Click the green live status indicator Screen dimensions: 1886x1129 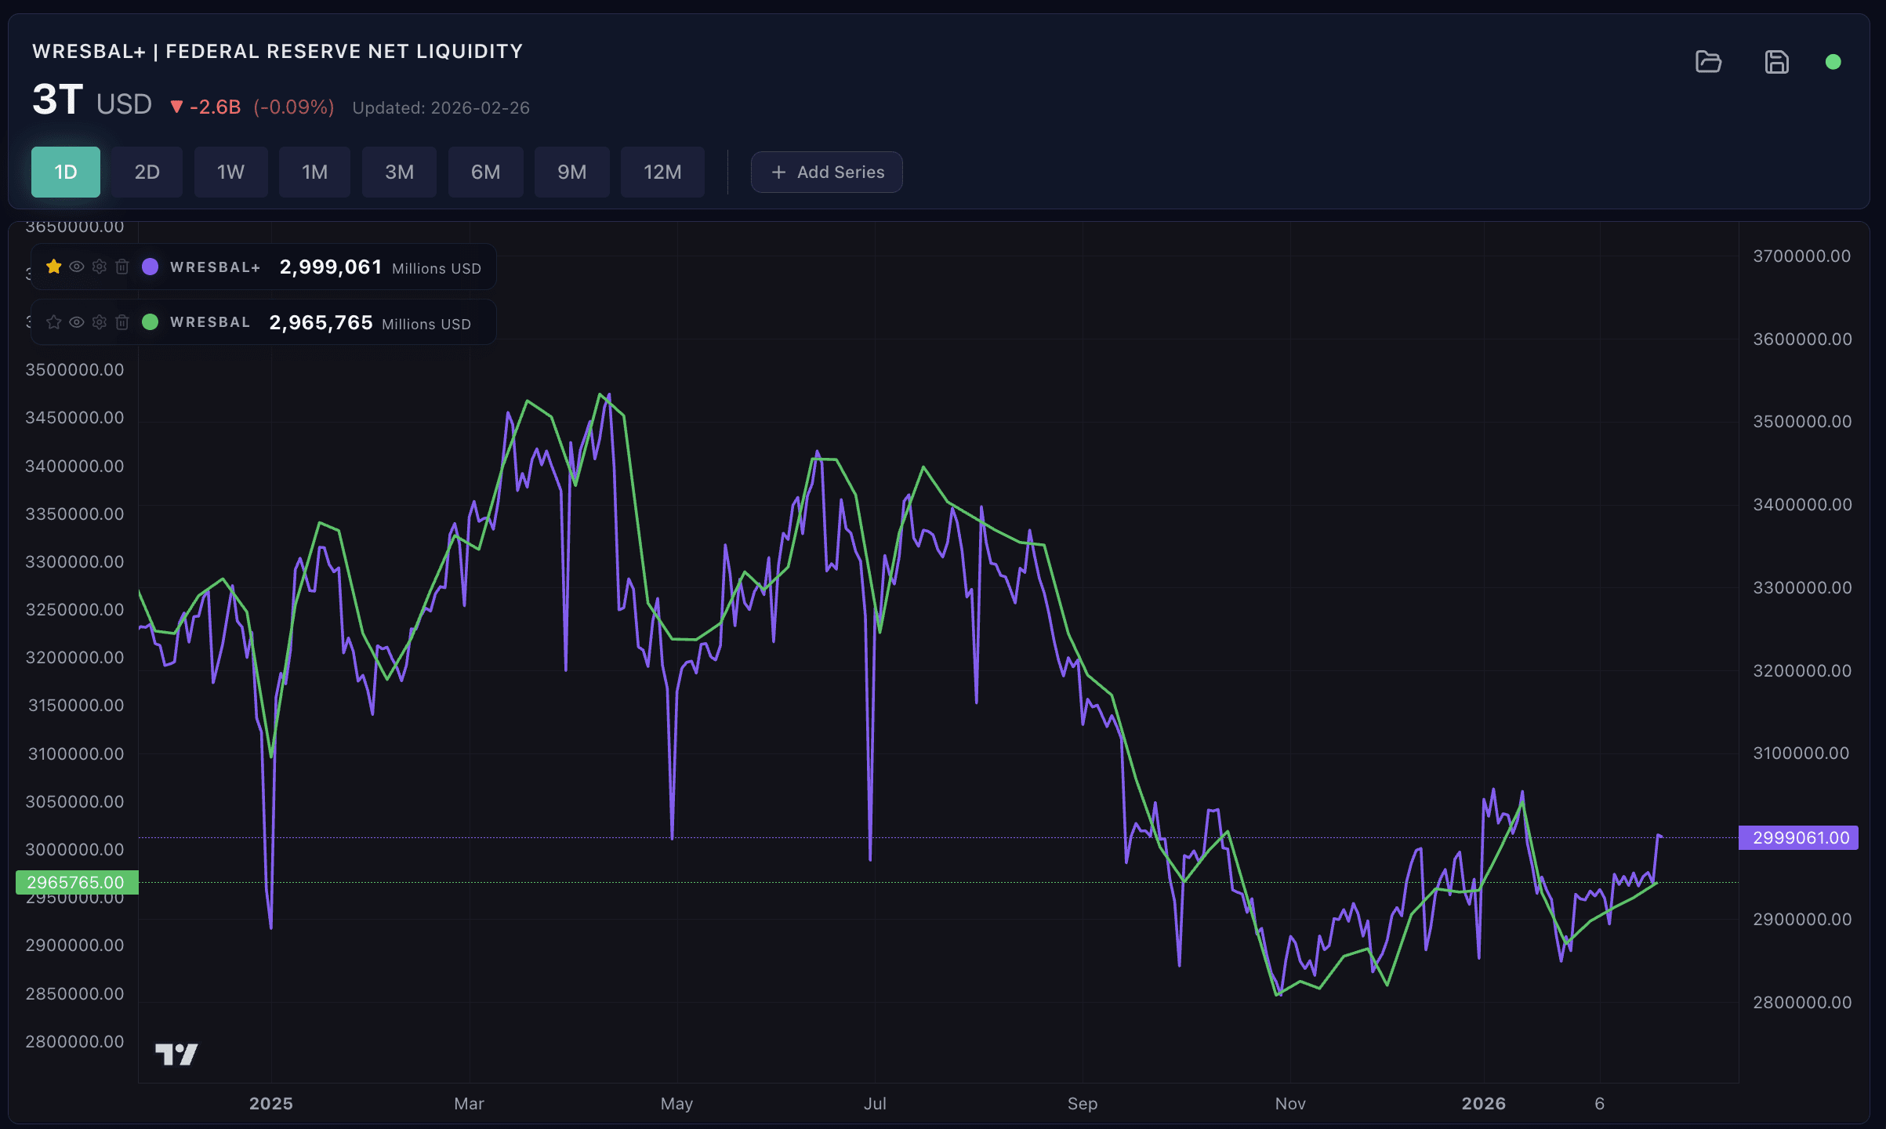(1833, 62)
